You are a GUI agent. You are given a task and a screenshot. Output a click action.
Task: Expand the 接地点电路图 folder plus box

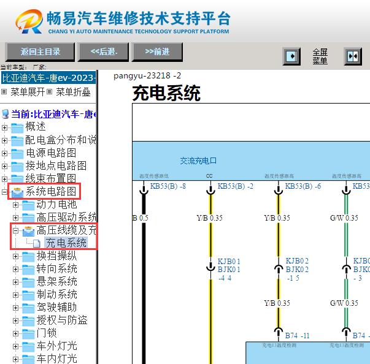[4, 166]
